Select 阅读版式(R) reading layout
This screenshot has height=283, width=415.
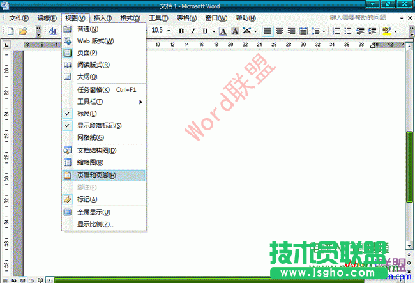103,65
